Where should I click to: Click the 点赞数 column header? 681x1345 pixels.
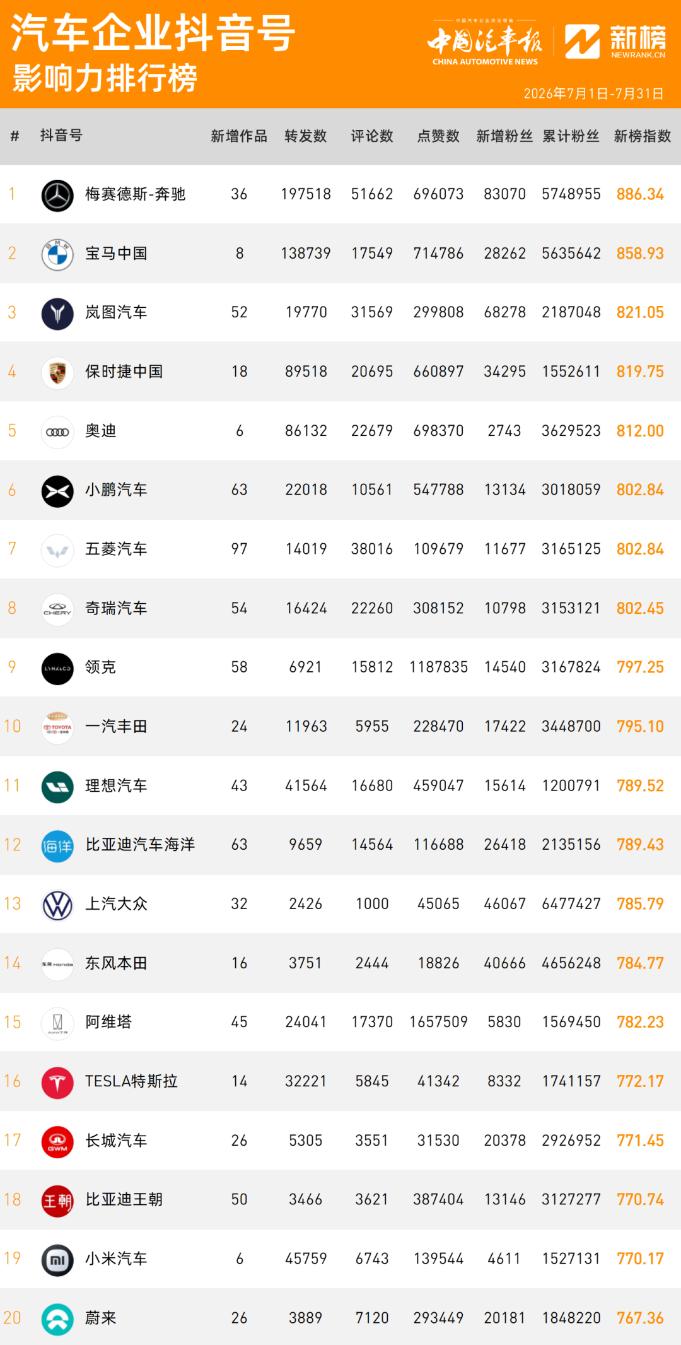pyautogui.click(x=438, y=136)
